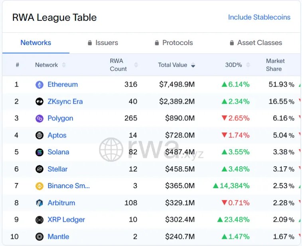Click the Arbitrum network logo icon
This screenshot has width=302, height=246.
(x=39, y=203)
